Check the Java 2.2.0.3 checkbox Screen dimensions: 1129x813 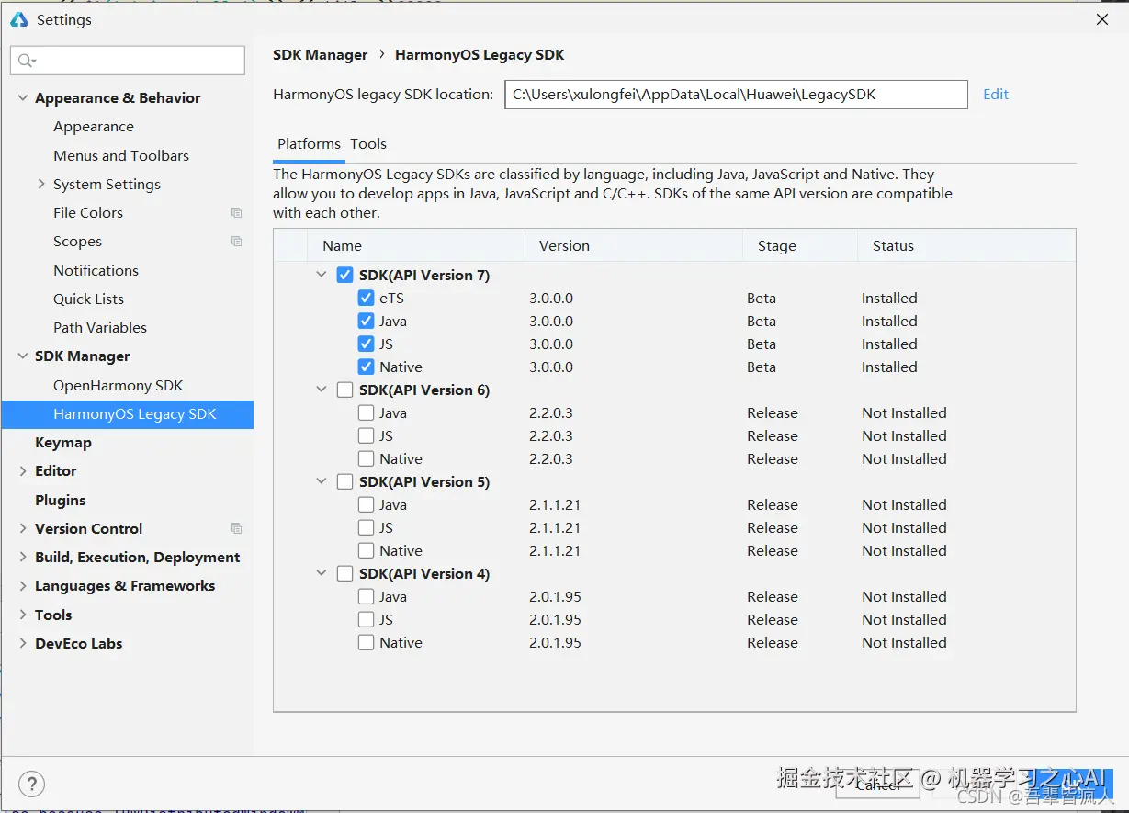366,412
